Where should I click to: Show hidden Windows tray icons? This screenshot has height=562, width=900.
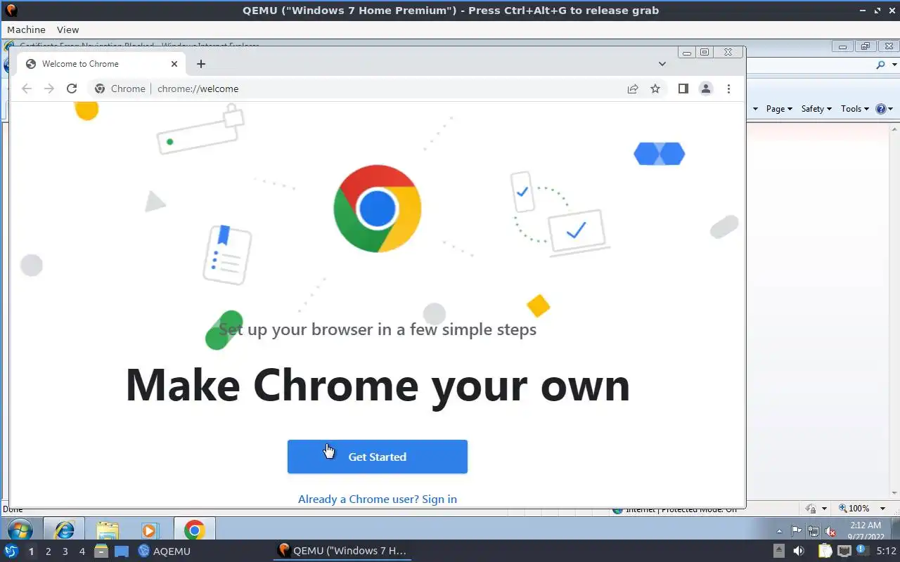coord(779,531)
